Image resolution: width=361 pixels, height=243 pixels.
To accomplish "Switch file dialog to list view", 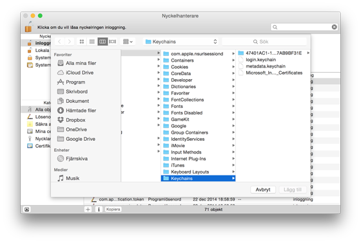I will click(92, 42).
